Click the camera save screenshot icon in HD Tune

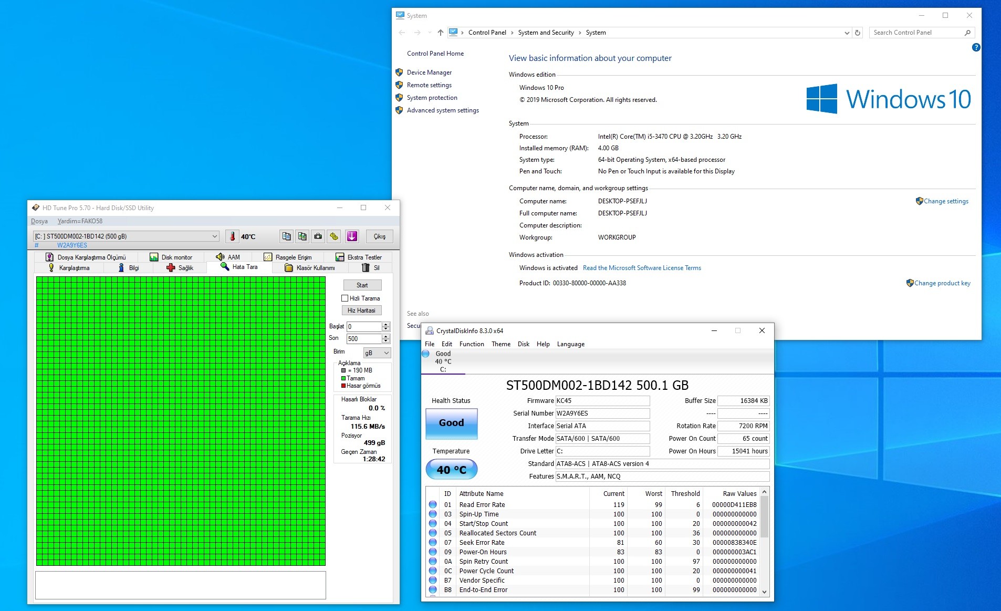pyautogui.click(x=318, y=236)
